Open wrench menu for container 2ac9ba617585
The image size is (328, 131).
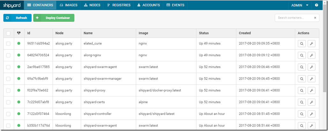click(x=311, y=67)
